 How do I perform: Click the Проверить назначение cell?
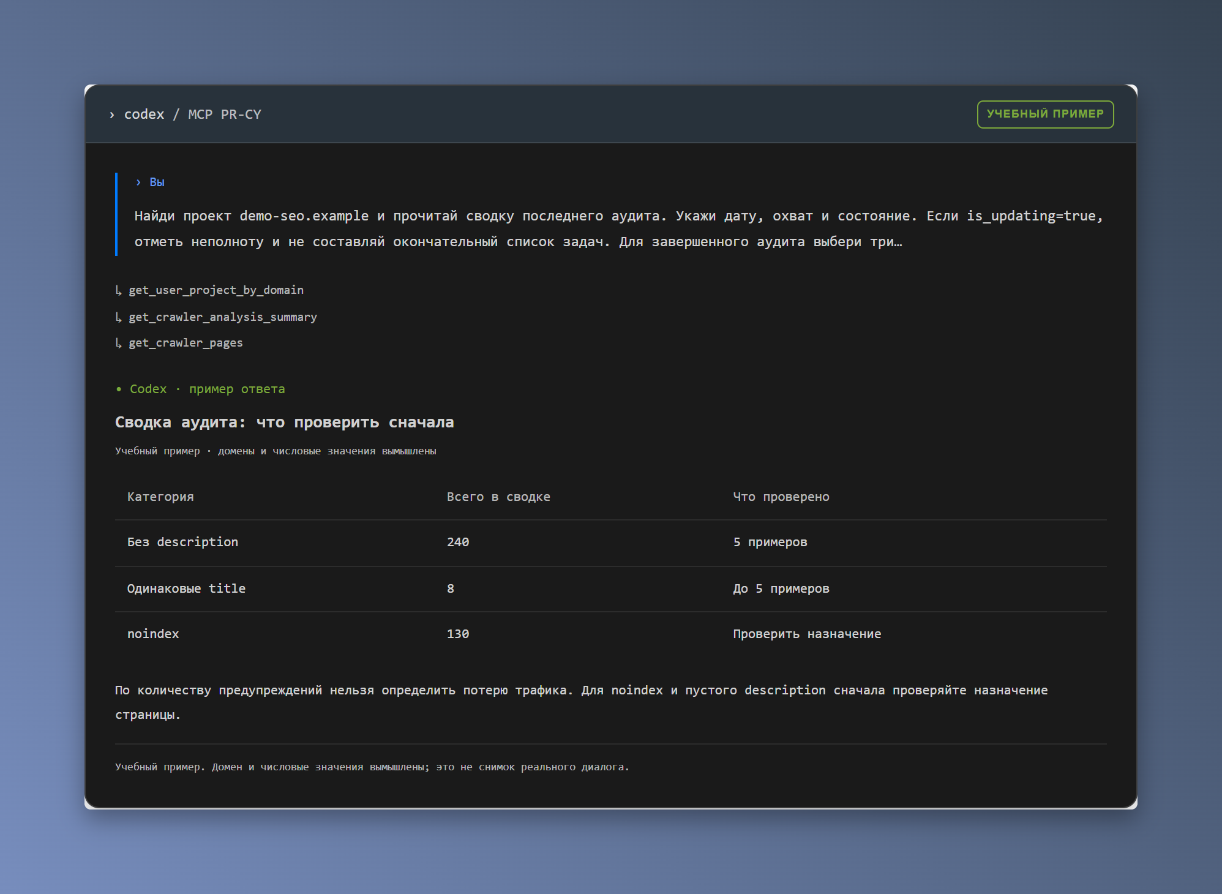[807, 634]
